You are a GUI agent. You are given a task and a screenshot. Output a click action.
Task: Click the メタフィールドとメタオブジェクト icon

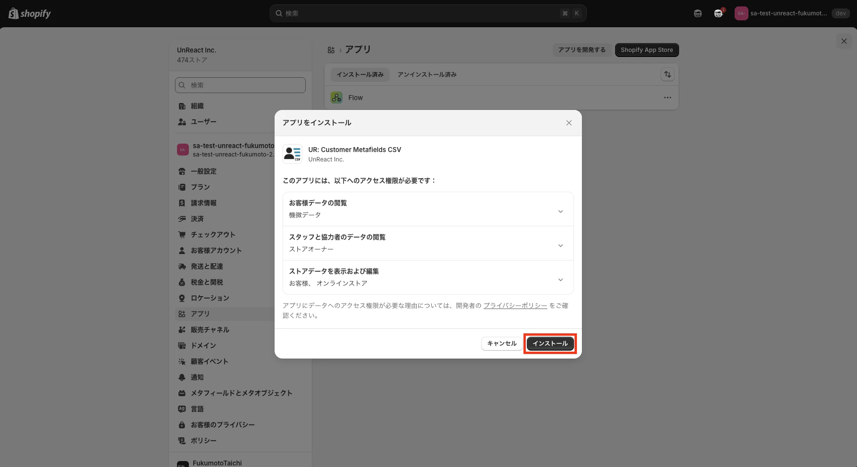[x=182, y=393]
